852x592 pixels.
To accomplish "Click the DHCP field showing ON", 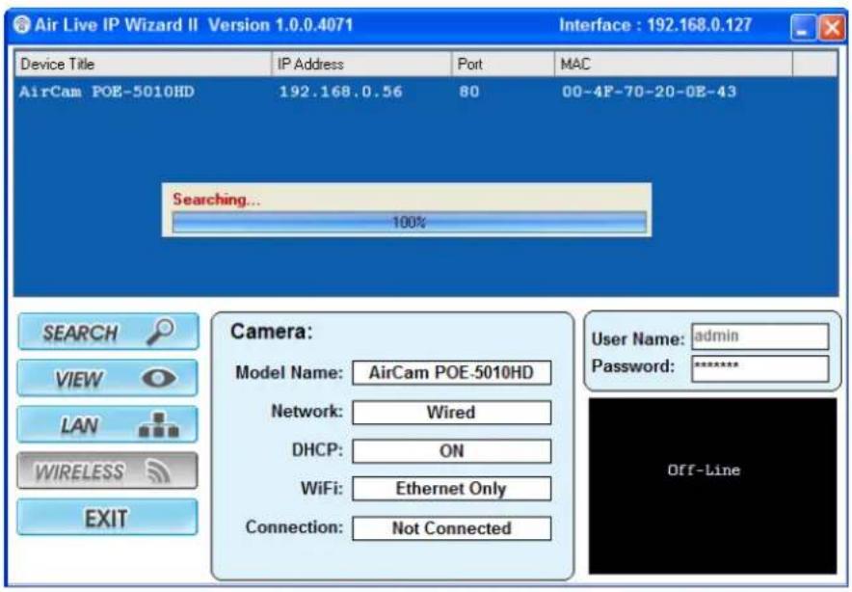I will 451,451.
